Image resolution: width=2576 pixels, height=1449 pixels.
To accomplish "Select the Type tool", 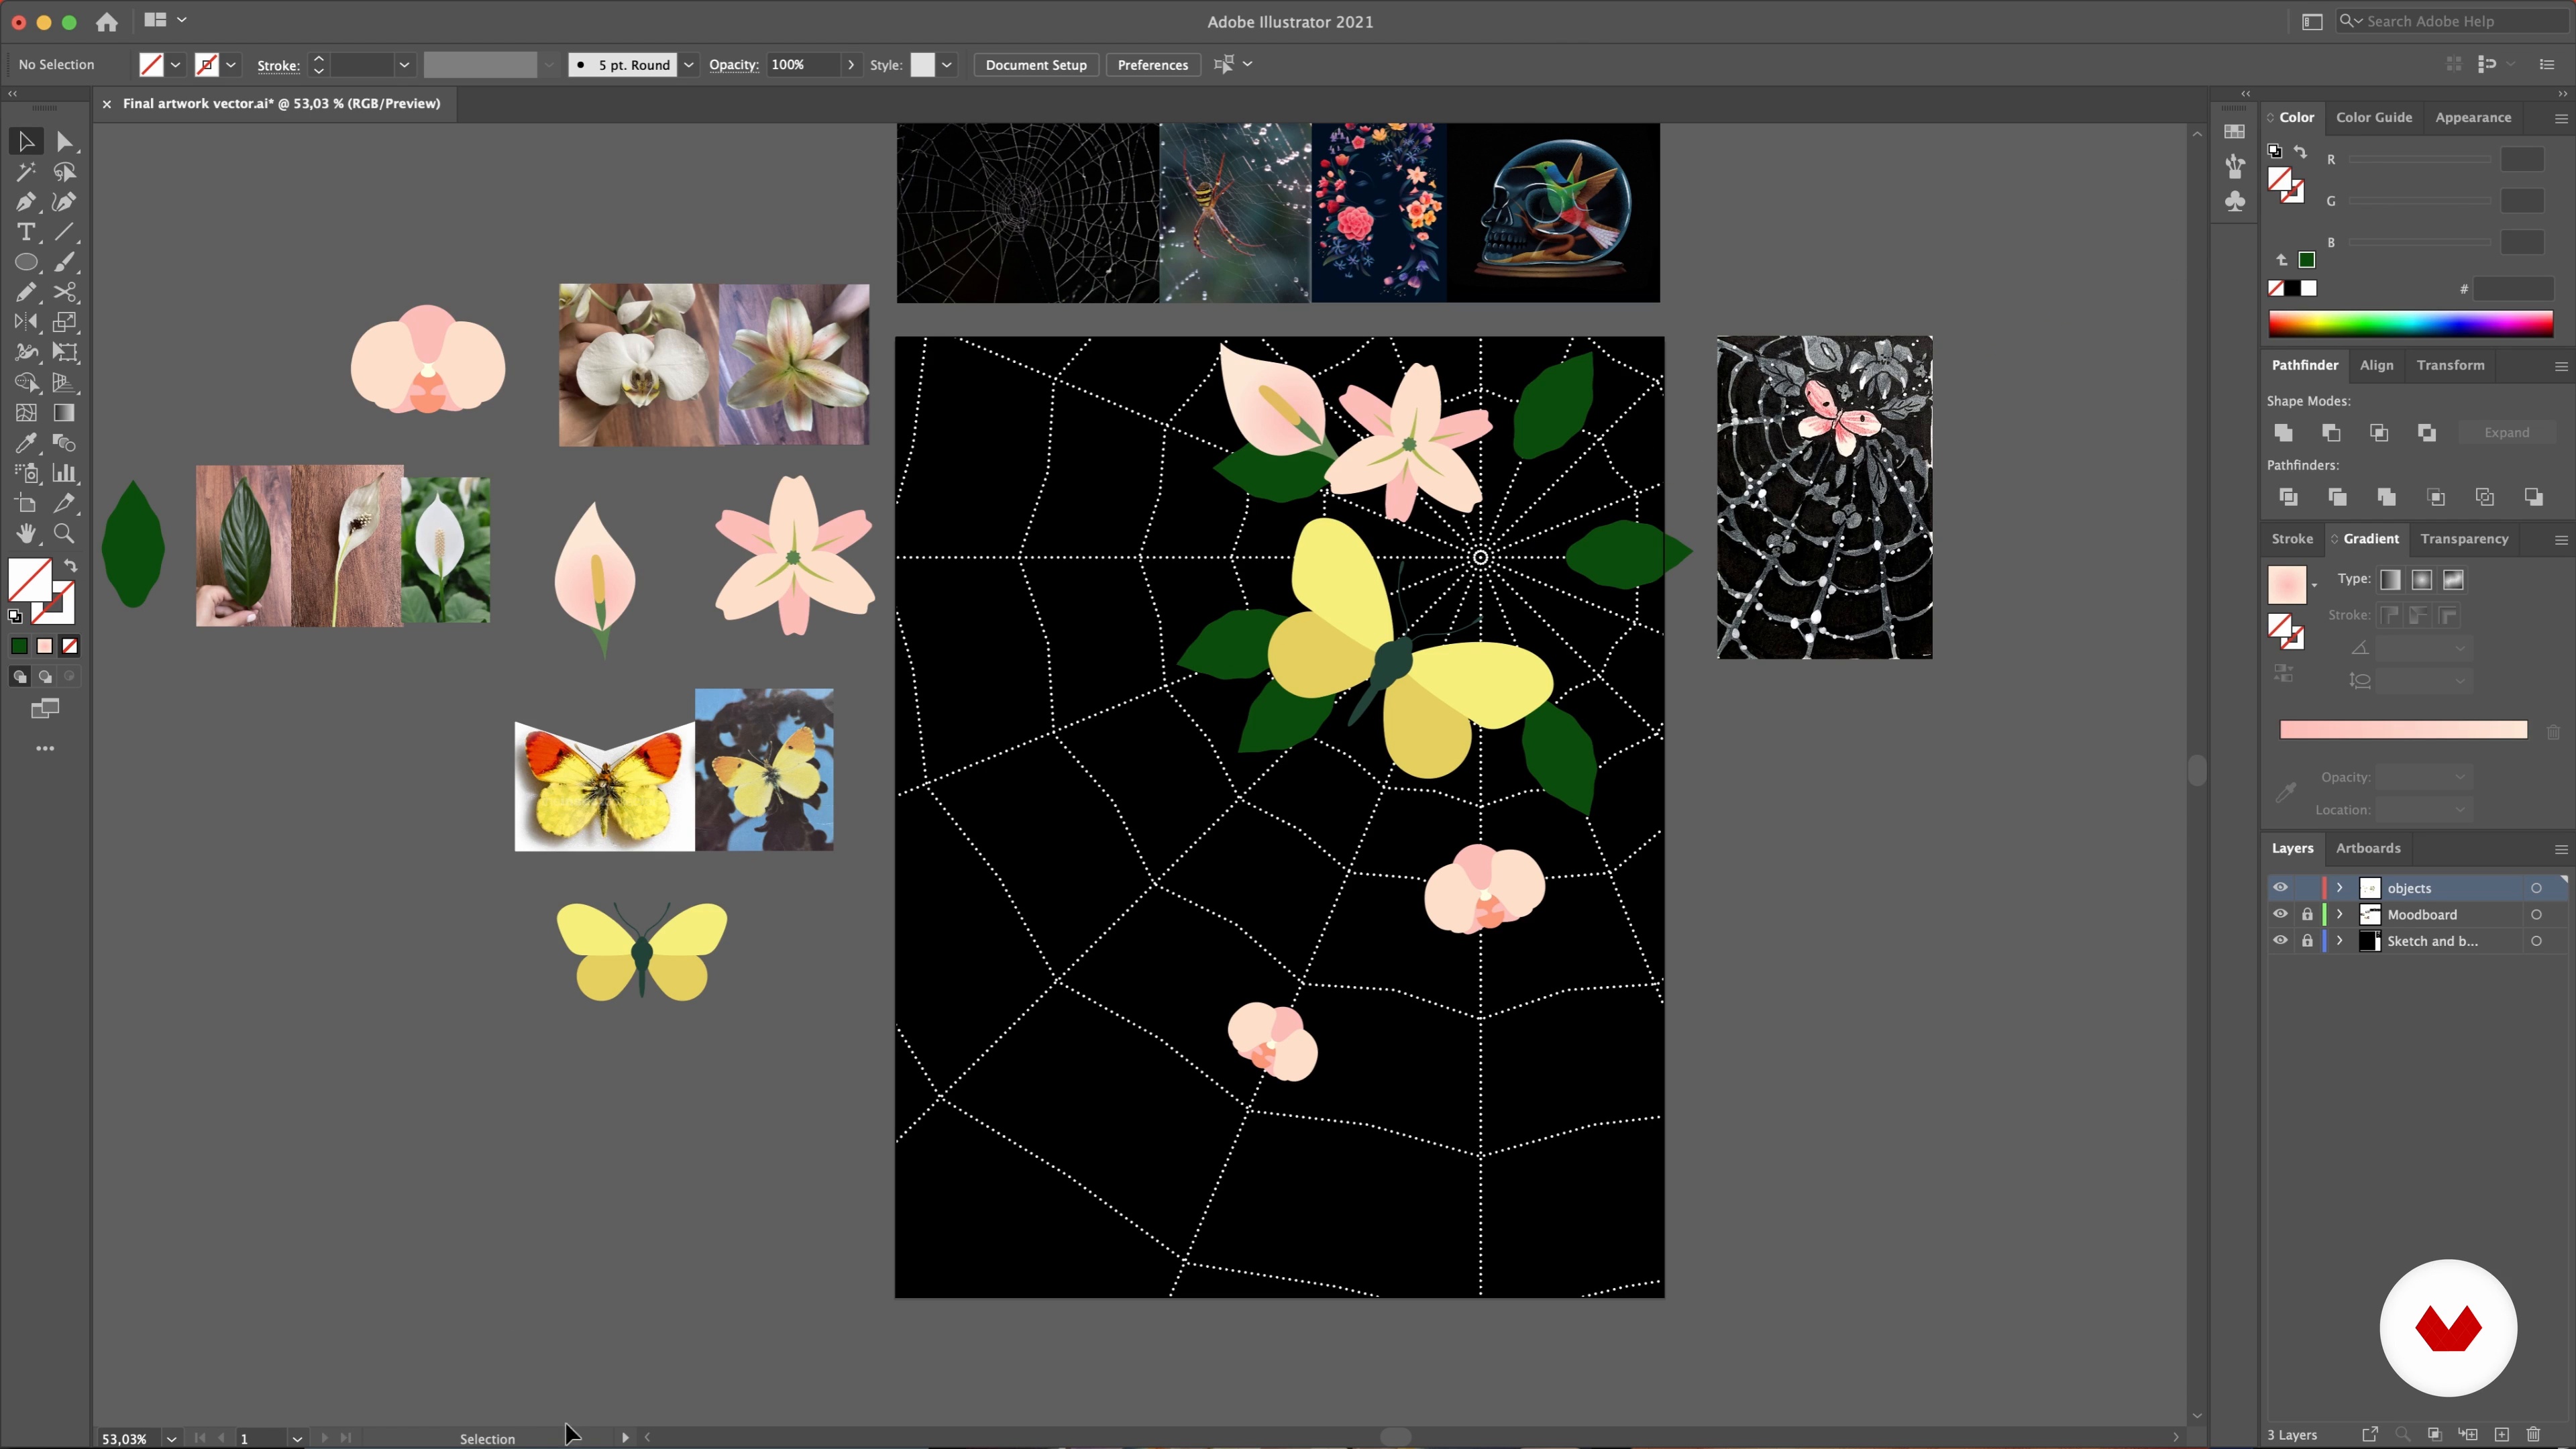I will tap(26, 232).
